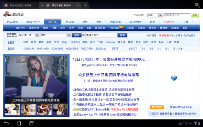Viewport: 203px width, 127px height.
Task: Tap the Android home icon
Action: pos(19,123)
